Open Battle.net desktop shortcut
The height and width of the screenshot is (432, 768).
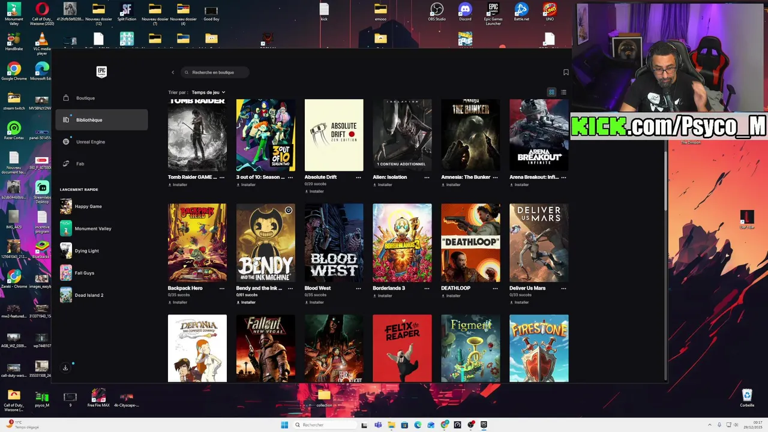coord(521,12)
